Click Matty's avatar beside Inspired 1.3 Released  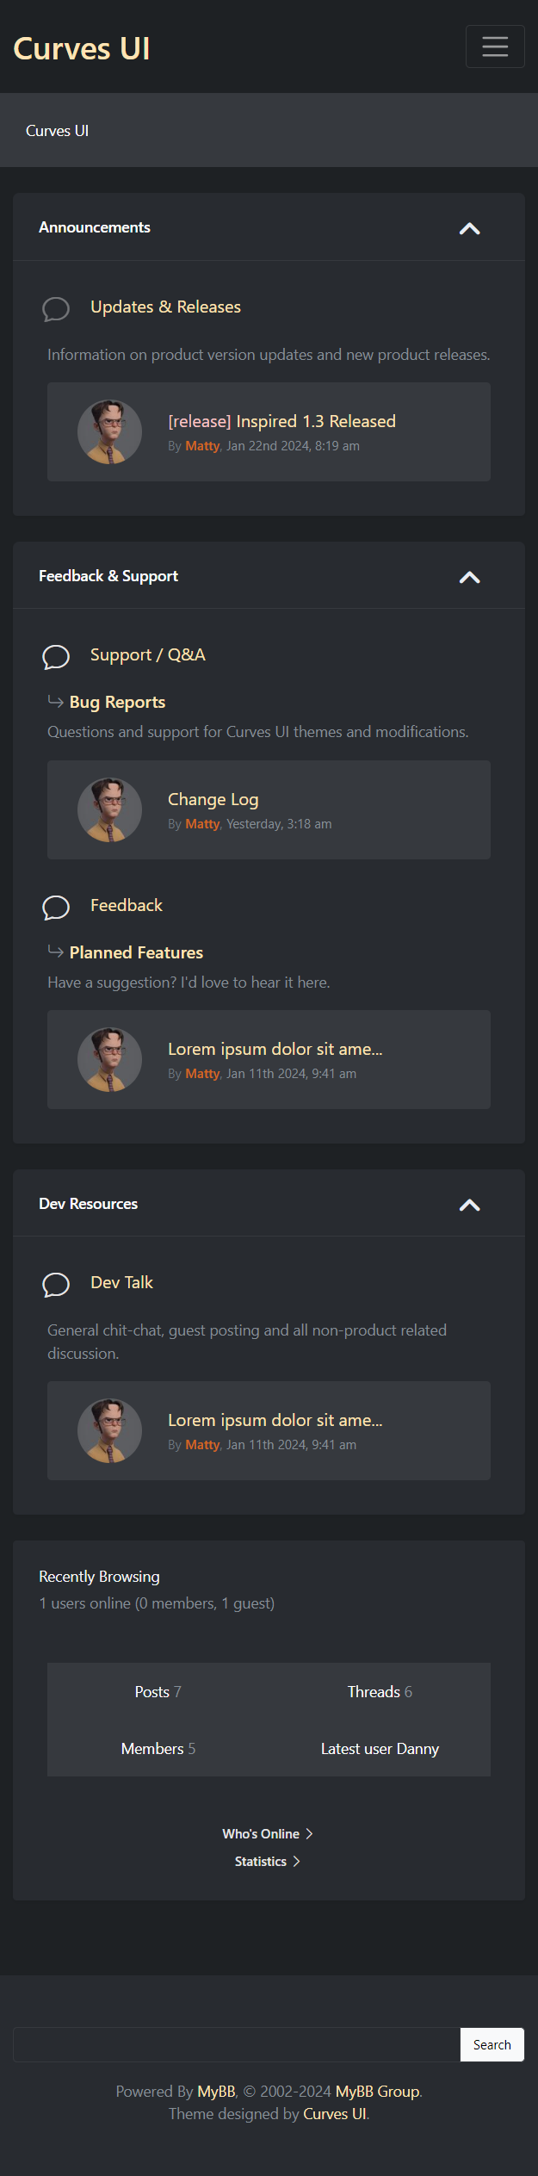pos(109,432)
